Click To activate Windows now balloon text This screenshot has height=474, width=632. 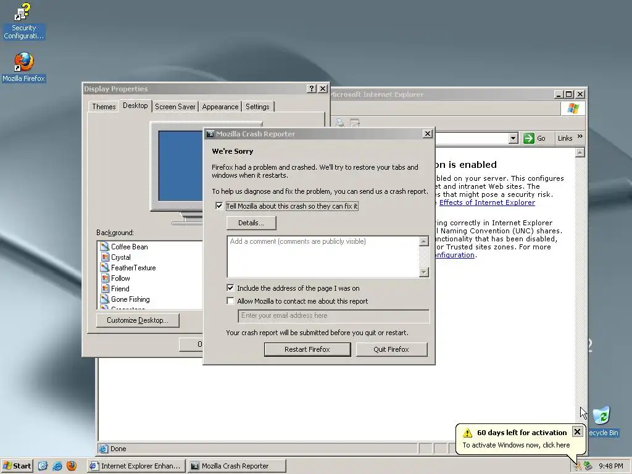point(516,445)
